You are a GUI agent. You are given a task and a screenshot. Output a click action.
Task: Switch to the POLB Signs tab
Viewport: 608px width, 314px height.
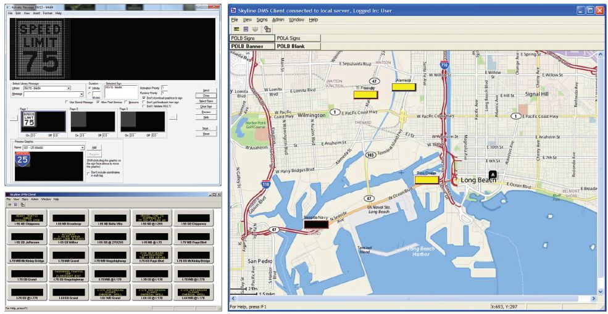252,38
